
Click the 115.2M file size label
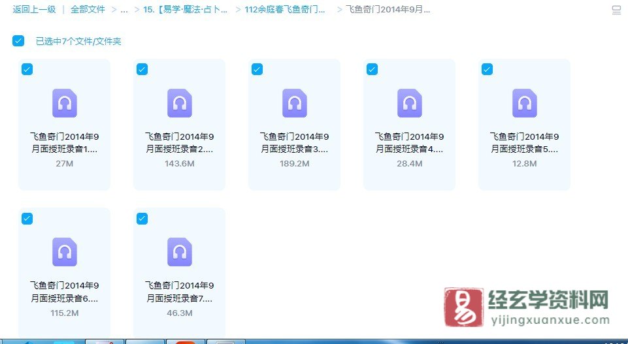click(65, 313)
